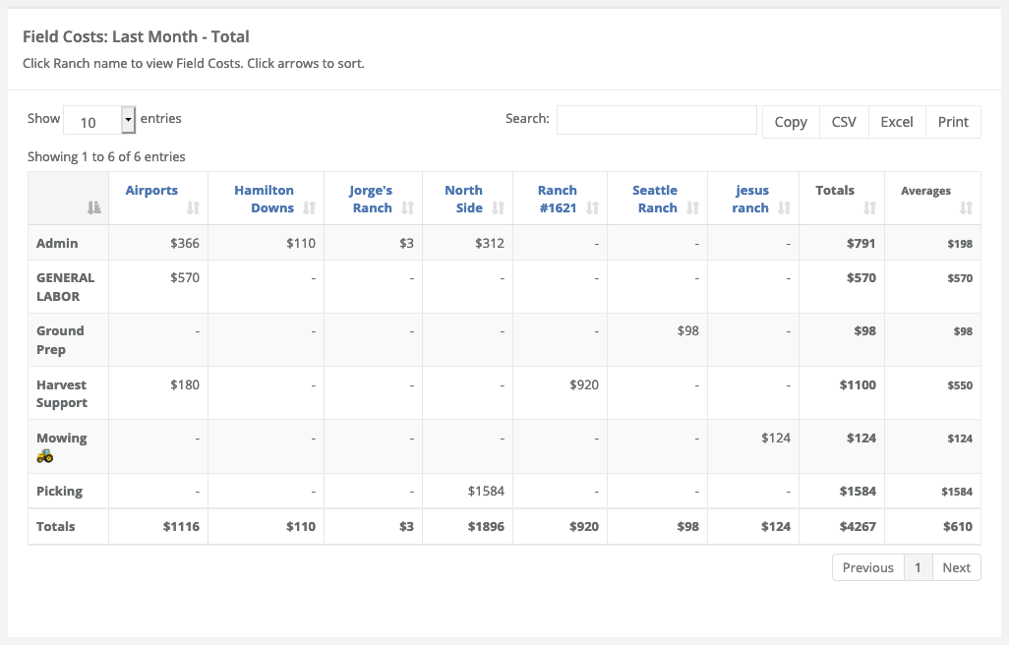Select page 1 in pagination
This screenshot has height=645, width=1009.
click(x=918, y=568)
